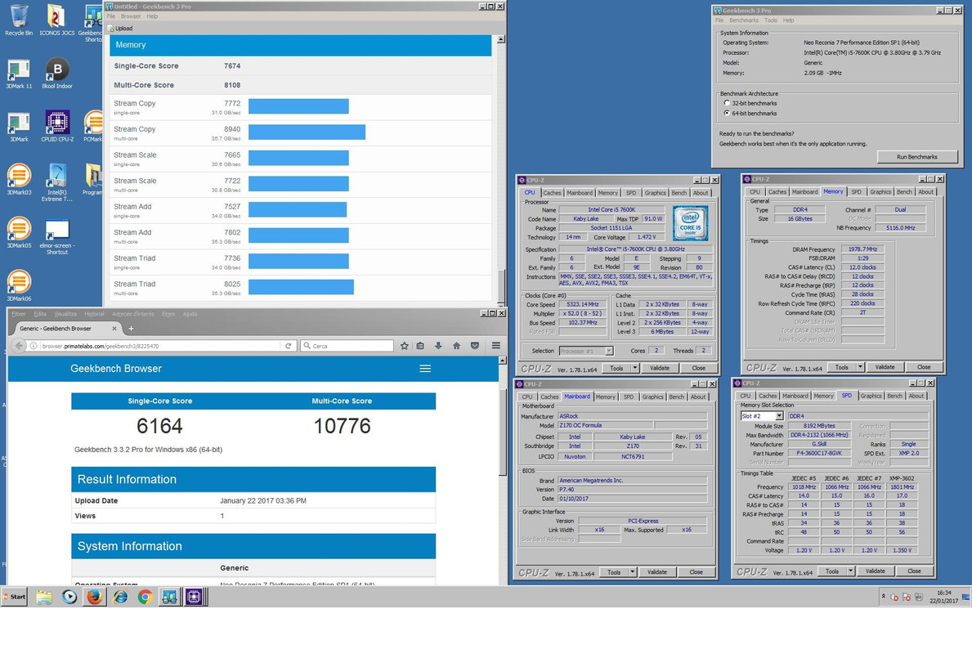The width and height of the screenshot is (972, 654).
Task: Click Run Benchmarks button
Action: (917, 157)
